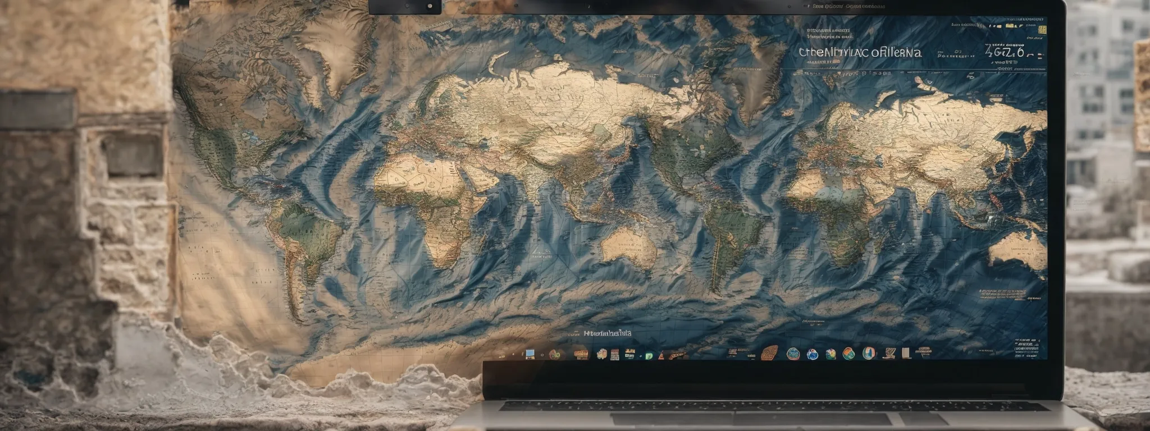The image size is (1150, 431).
Task: Open the orange-and-green globe dock icon
Action: click(x=848, y=354)
